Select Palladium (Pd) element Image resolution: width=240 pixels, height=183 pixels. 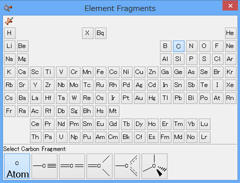tap(126, 85)
